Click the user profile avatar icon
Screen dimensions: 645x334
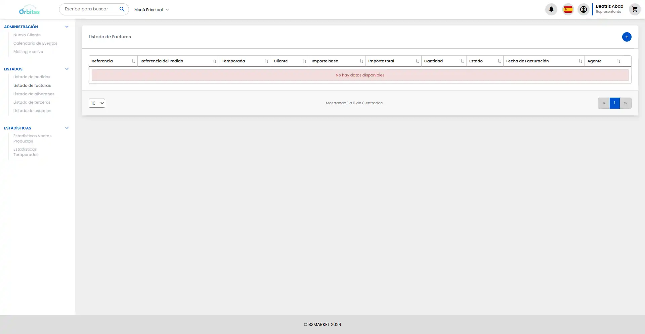coord(583,9)
